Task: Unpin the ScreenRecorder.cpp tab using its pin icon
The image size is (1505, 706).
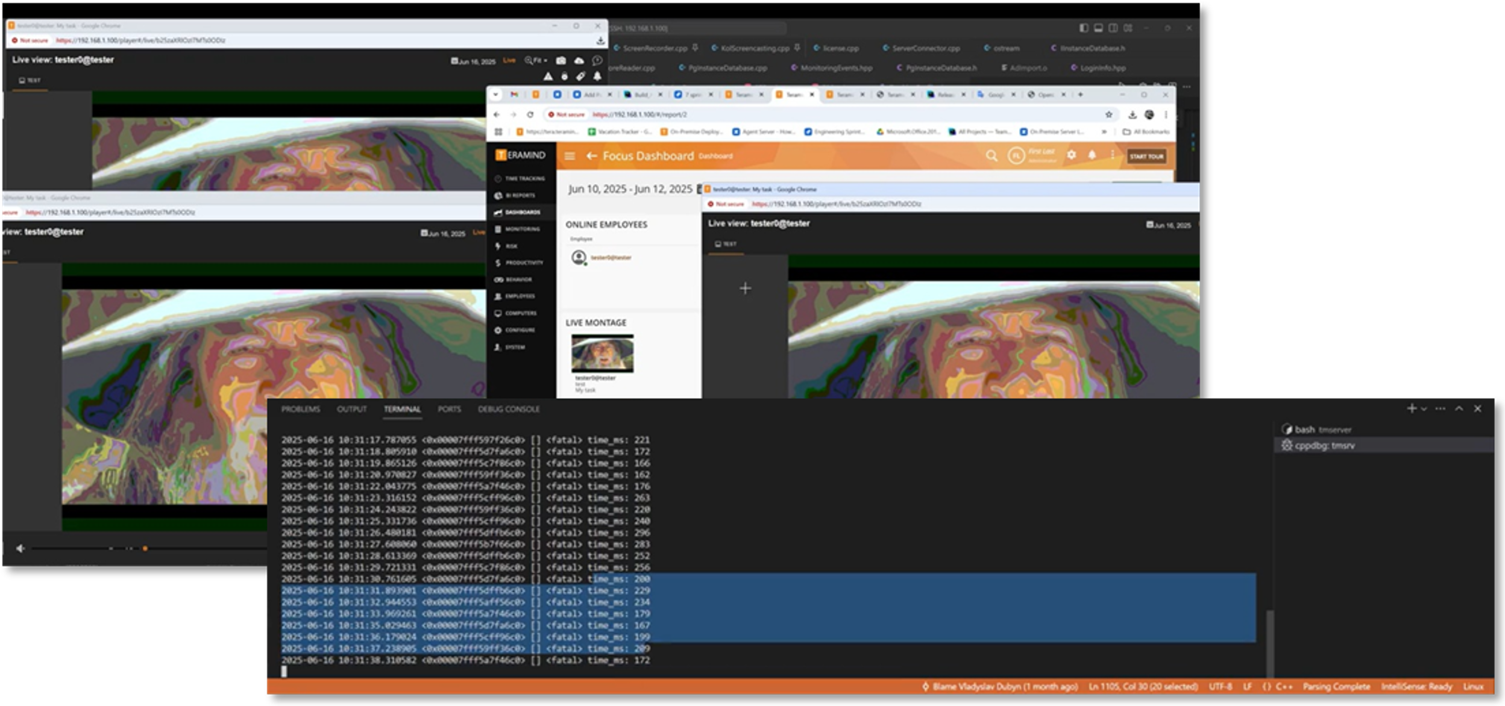Action: (695, 47)
